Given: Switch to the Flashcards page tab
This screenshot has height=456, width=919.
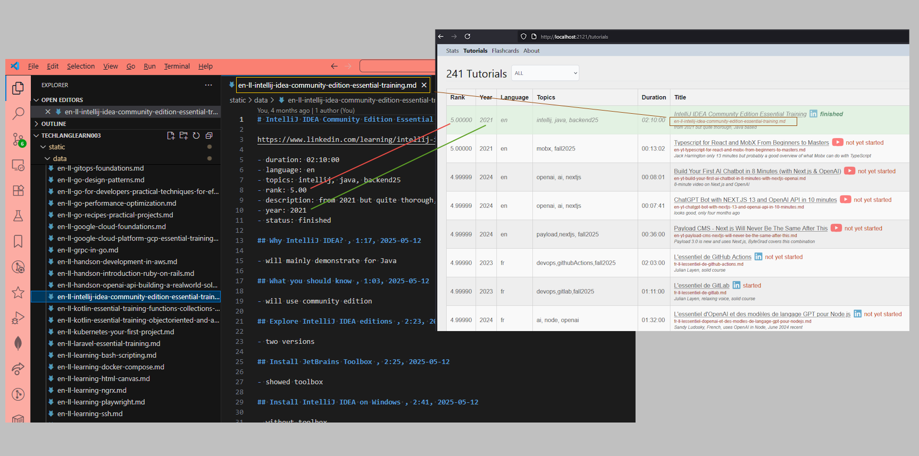Looking at the screenshot, I should point(505,51).
